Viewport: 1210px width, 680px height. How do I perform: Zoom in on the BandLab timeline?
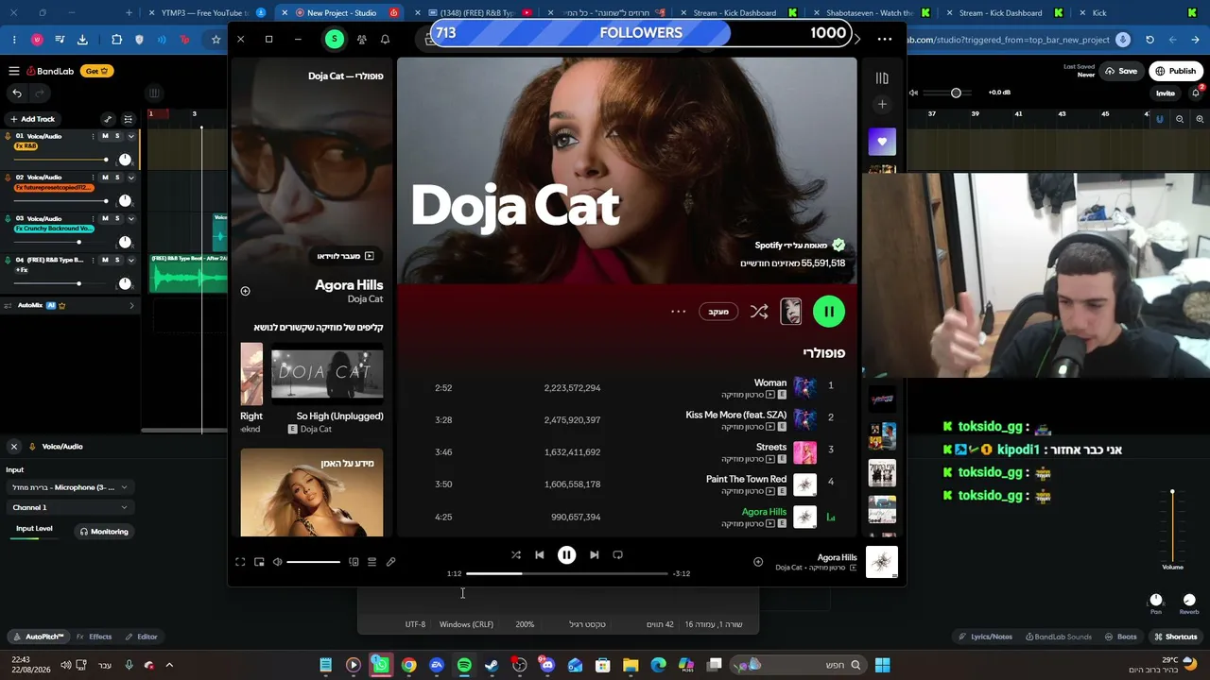pyautogui.click(x=1201, y=119)
